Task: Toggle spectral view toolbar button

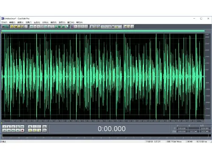Action: pyautogui.click(x=72, y=27)
